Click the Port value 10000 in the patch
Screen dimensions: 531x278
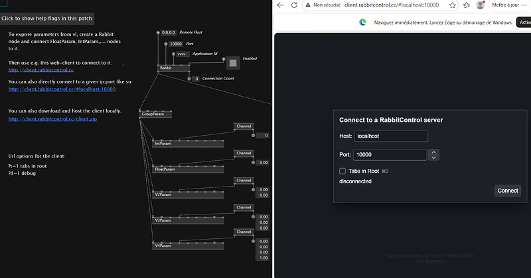click(x=176, y=44)
